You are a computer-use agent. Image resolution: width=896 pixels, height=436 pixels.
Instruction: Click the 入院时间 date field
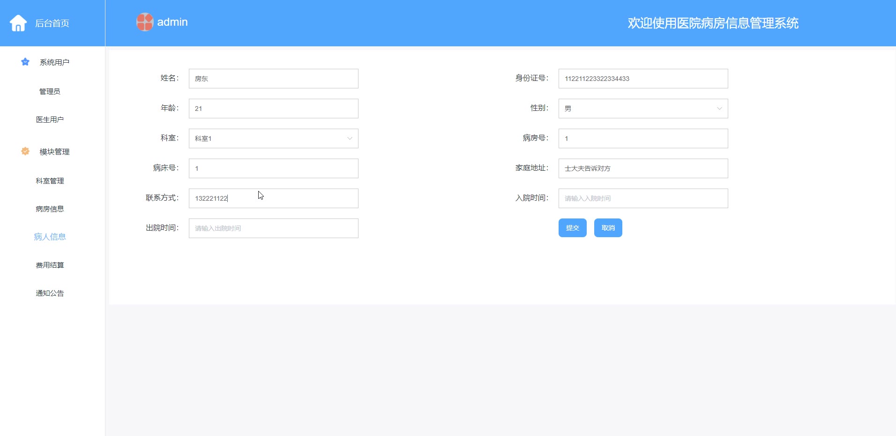pos(643,198)
